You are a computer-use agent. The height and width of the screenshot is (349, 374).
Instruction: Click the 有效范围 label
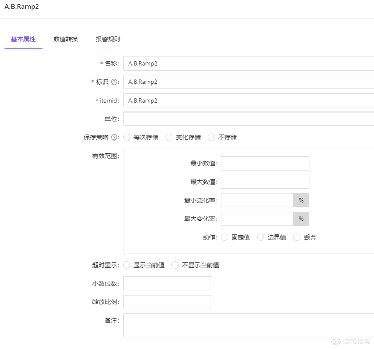pyautogui.click(x=106, y=156)
